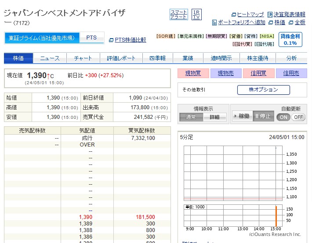This screenshot has width=312, height=243.
Task: Open the 全板 link
Action: [x=300, y=22]
